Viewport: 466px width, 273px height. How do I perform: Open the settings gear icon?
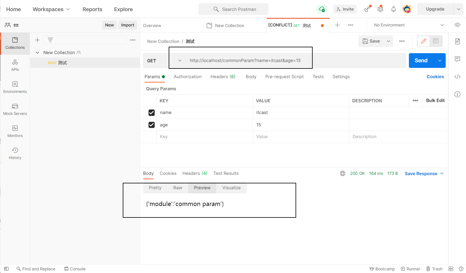tap(380, 9)
